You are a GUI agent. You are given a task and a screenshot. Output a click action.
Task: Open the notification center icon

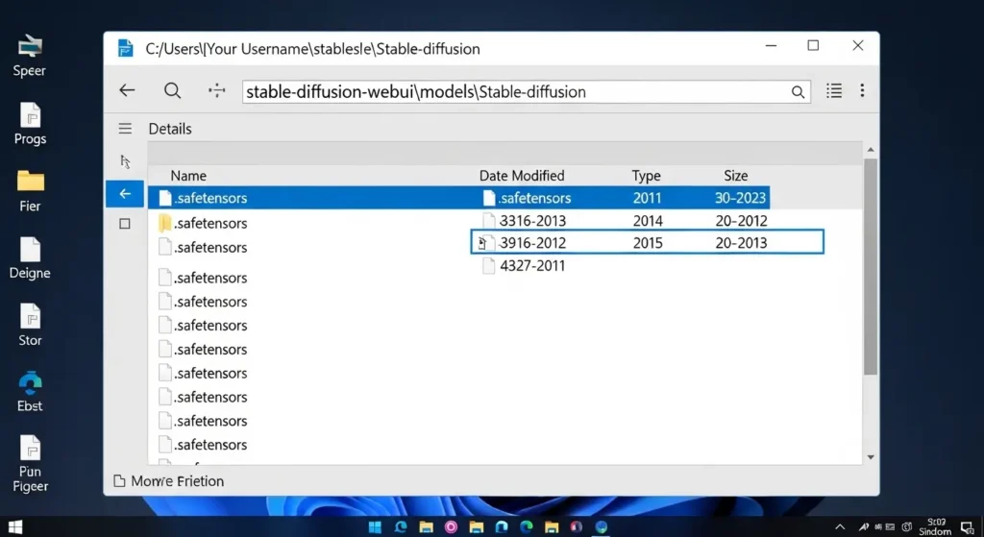(x=967, y=527)
